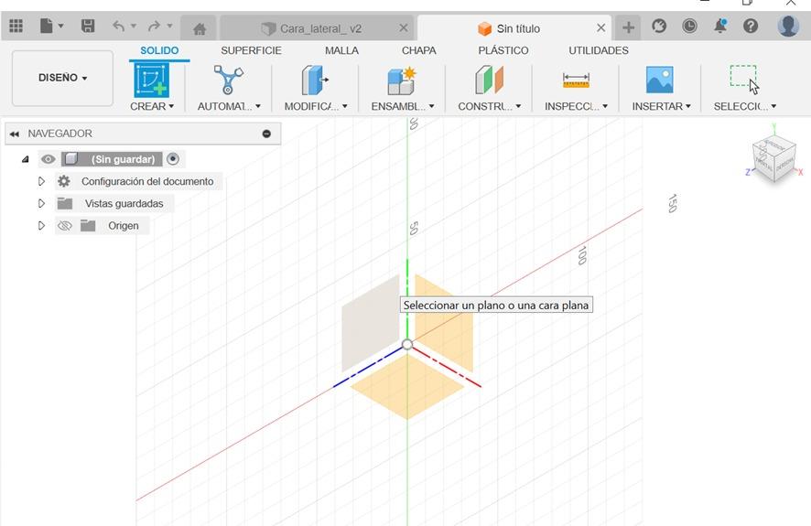Switch to the SUPERFICIE tab
The width and height of the screenshot is (811, 526).
click(x=252, y=50)
